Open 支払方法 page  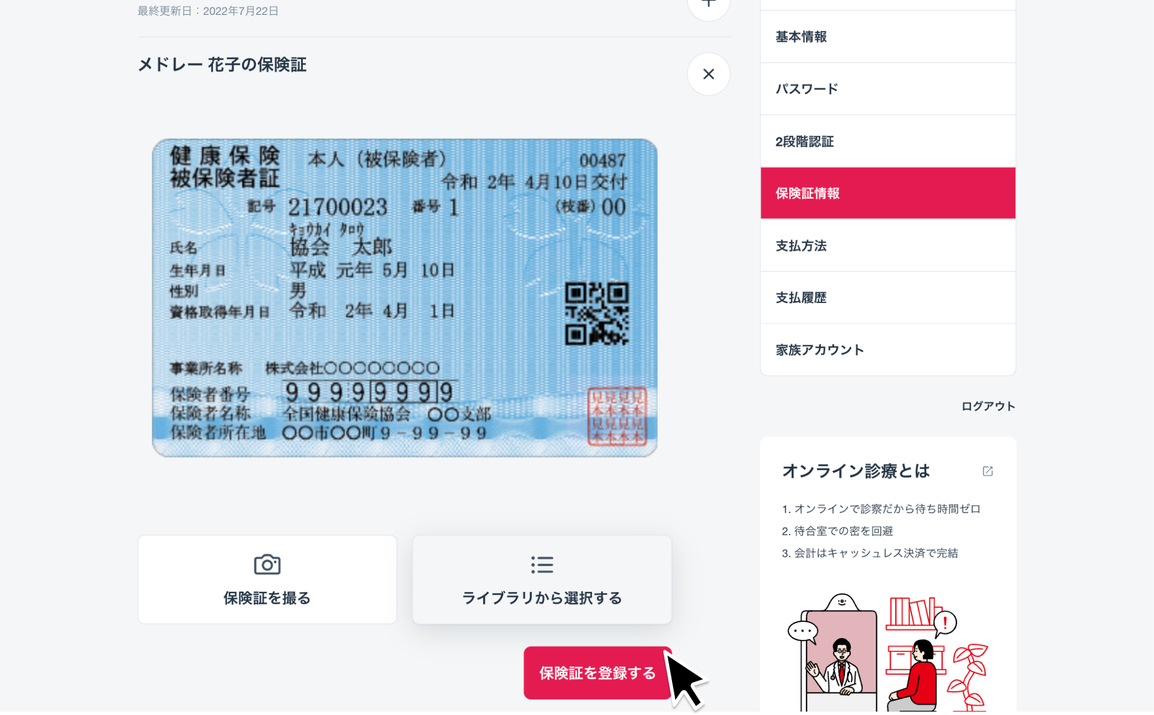(888, 246)
